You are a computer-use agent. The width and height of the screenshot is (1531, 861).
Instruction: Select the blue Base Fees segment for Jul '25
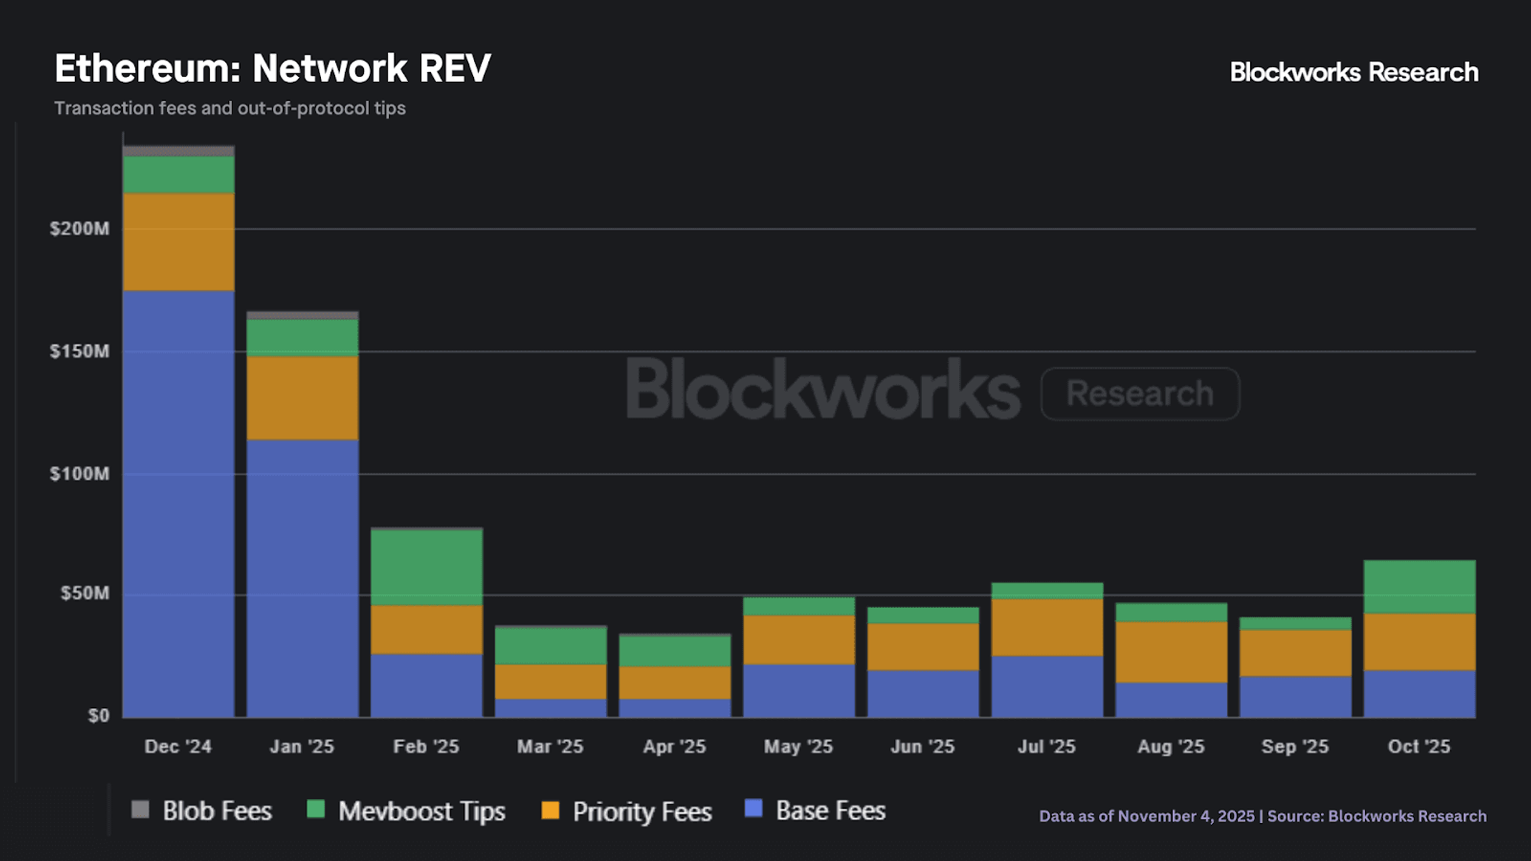[x=1047, y=687]
